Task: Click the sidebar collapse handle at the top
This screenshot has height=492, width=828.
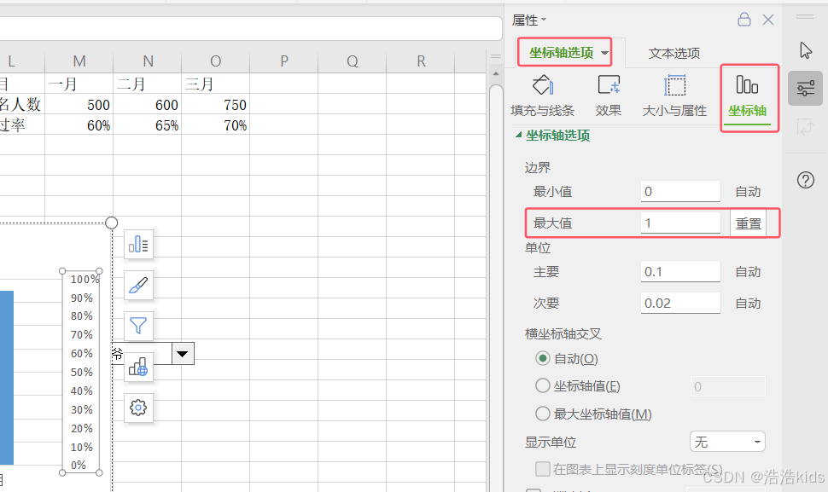Action: coord(805,17)
